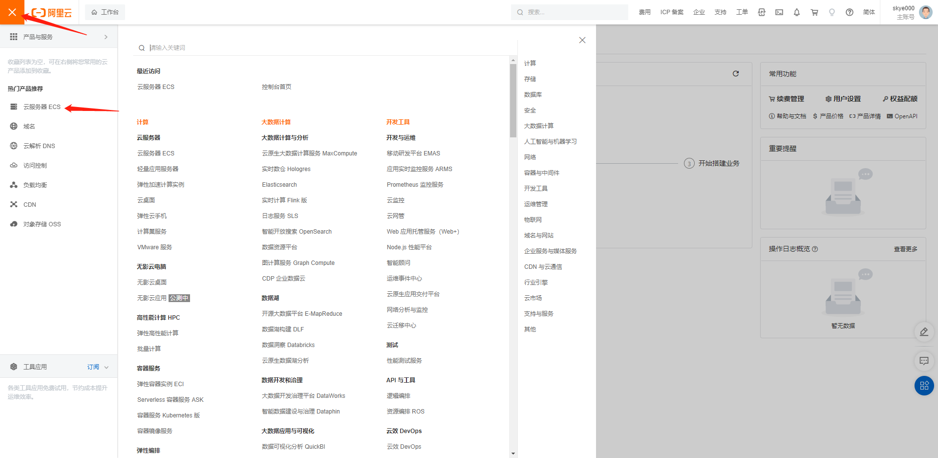938x458 pixels.
Task: Open the 工作台 menu
Action: (x=105, y=12)
